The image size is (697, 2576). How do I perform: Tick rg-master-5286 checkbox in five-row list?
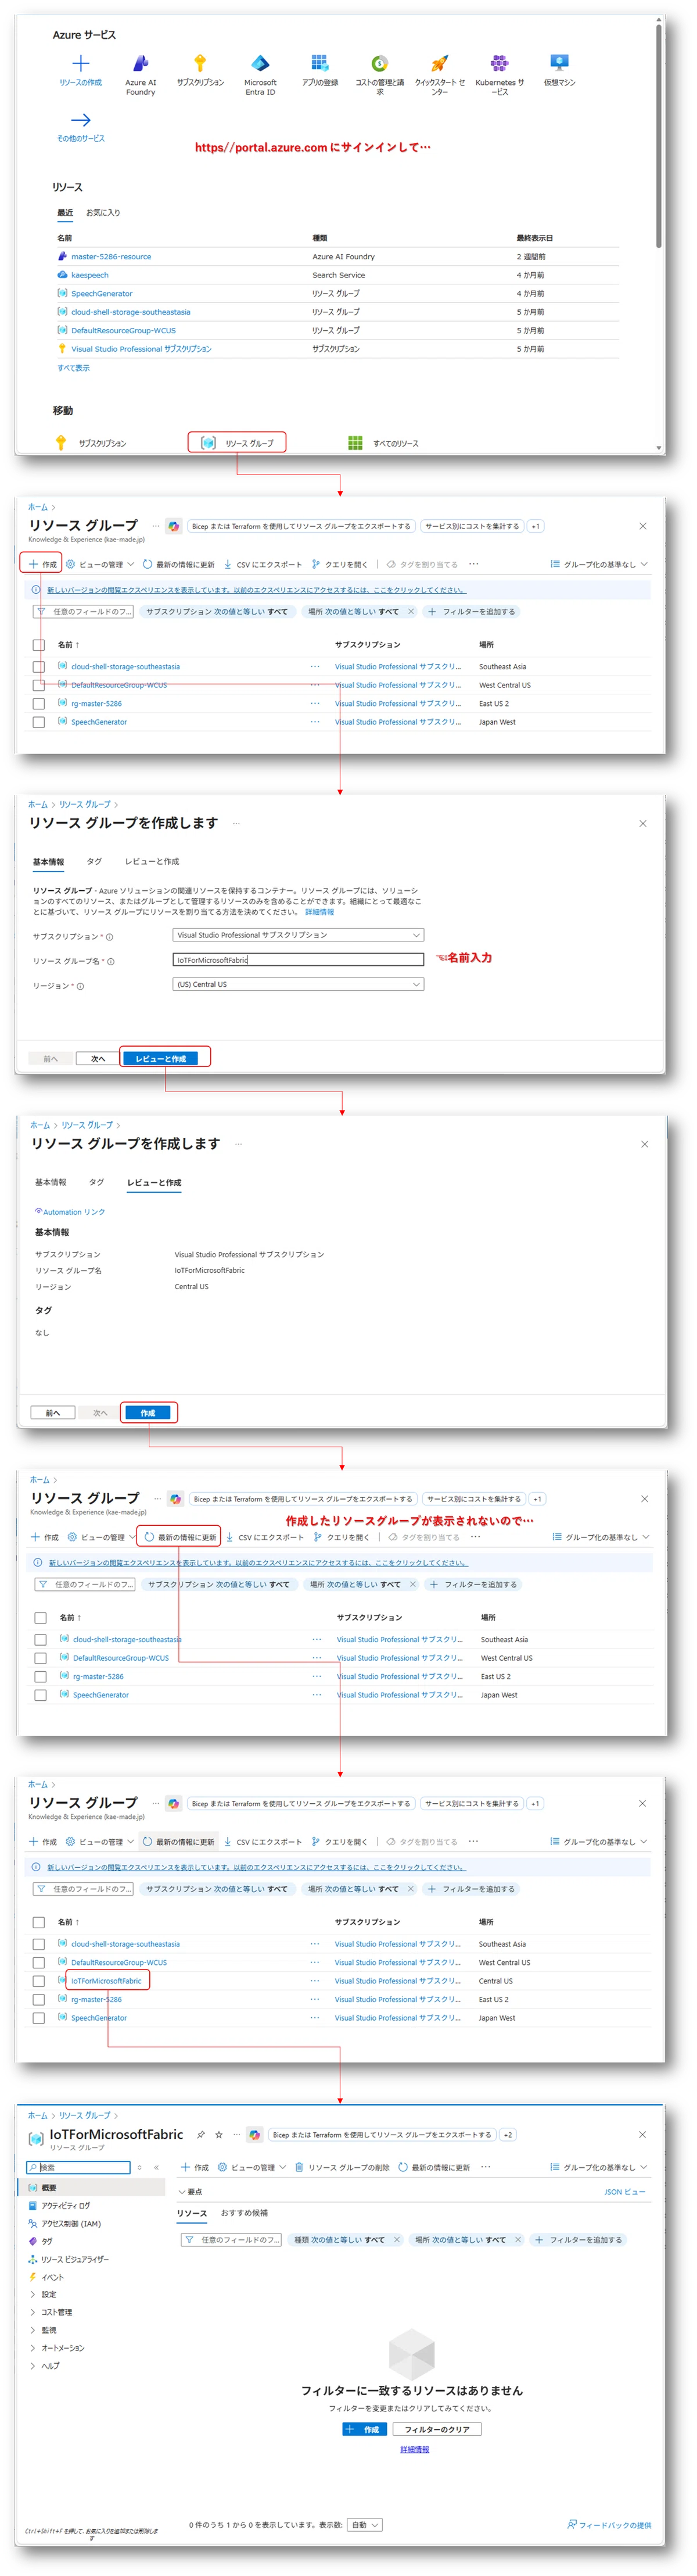pos(38,1999)
